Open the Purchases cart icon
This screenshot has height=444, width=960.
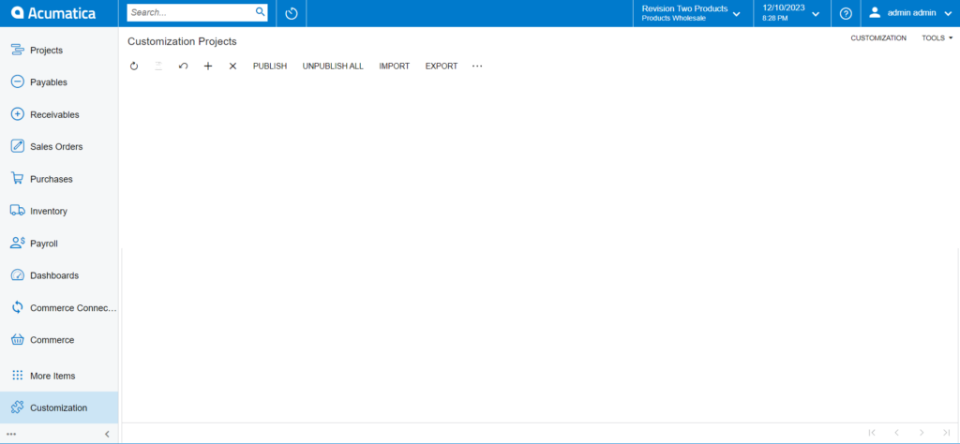(x=17, y=179)
